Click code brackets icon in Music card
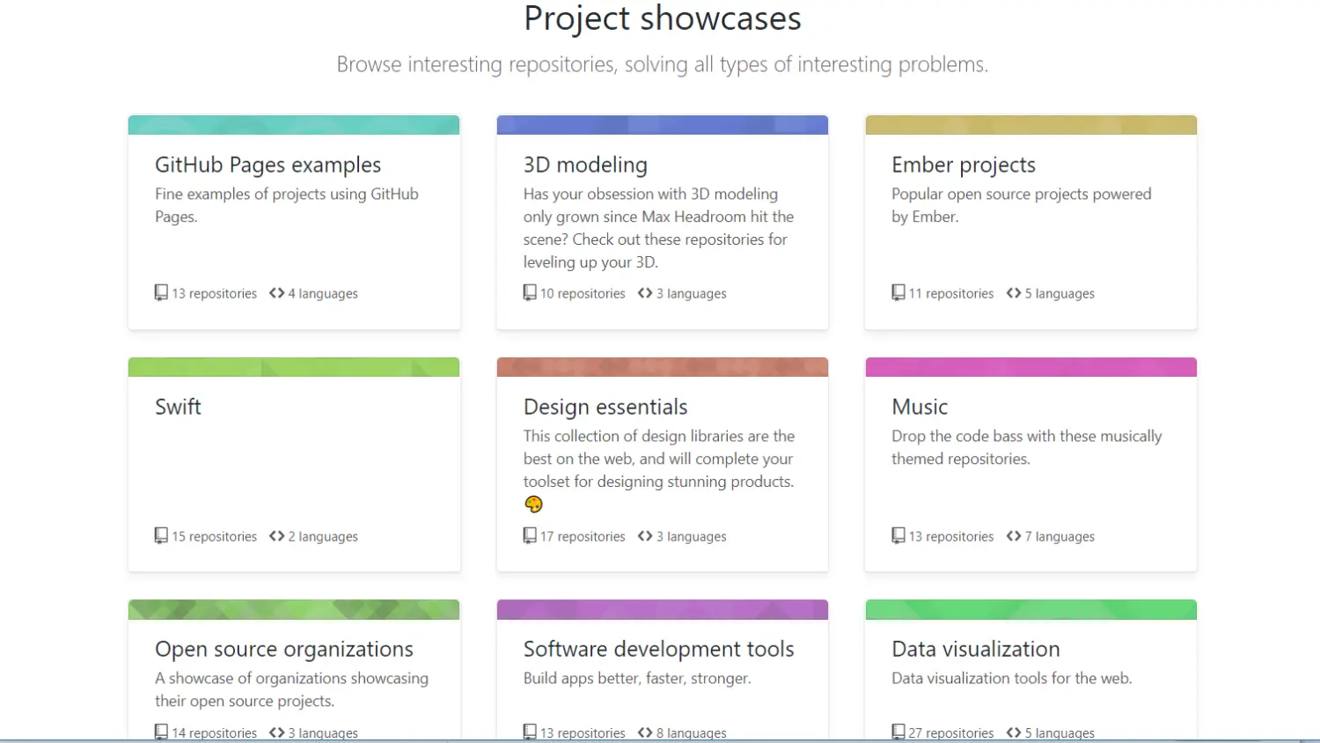Image resolution: width=1320 pixels, height=743 pixels. pyautogui.click(x=1014, y=536)
